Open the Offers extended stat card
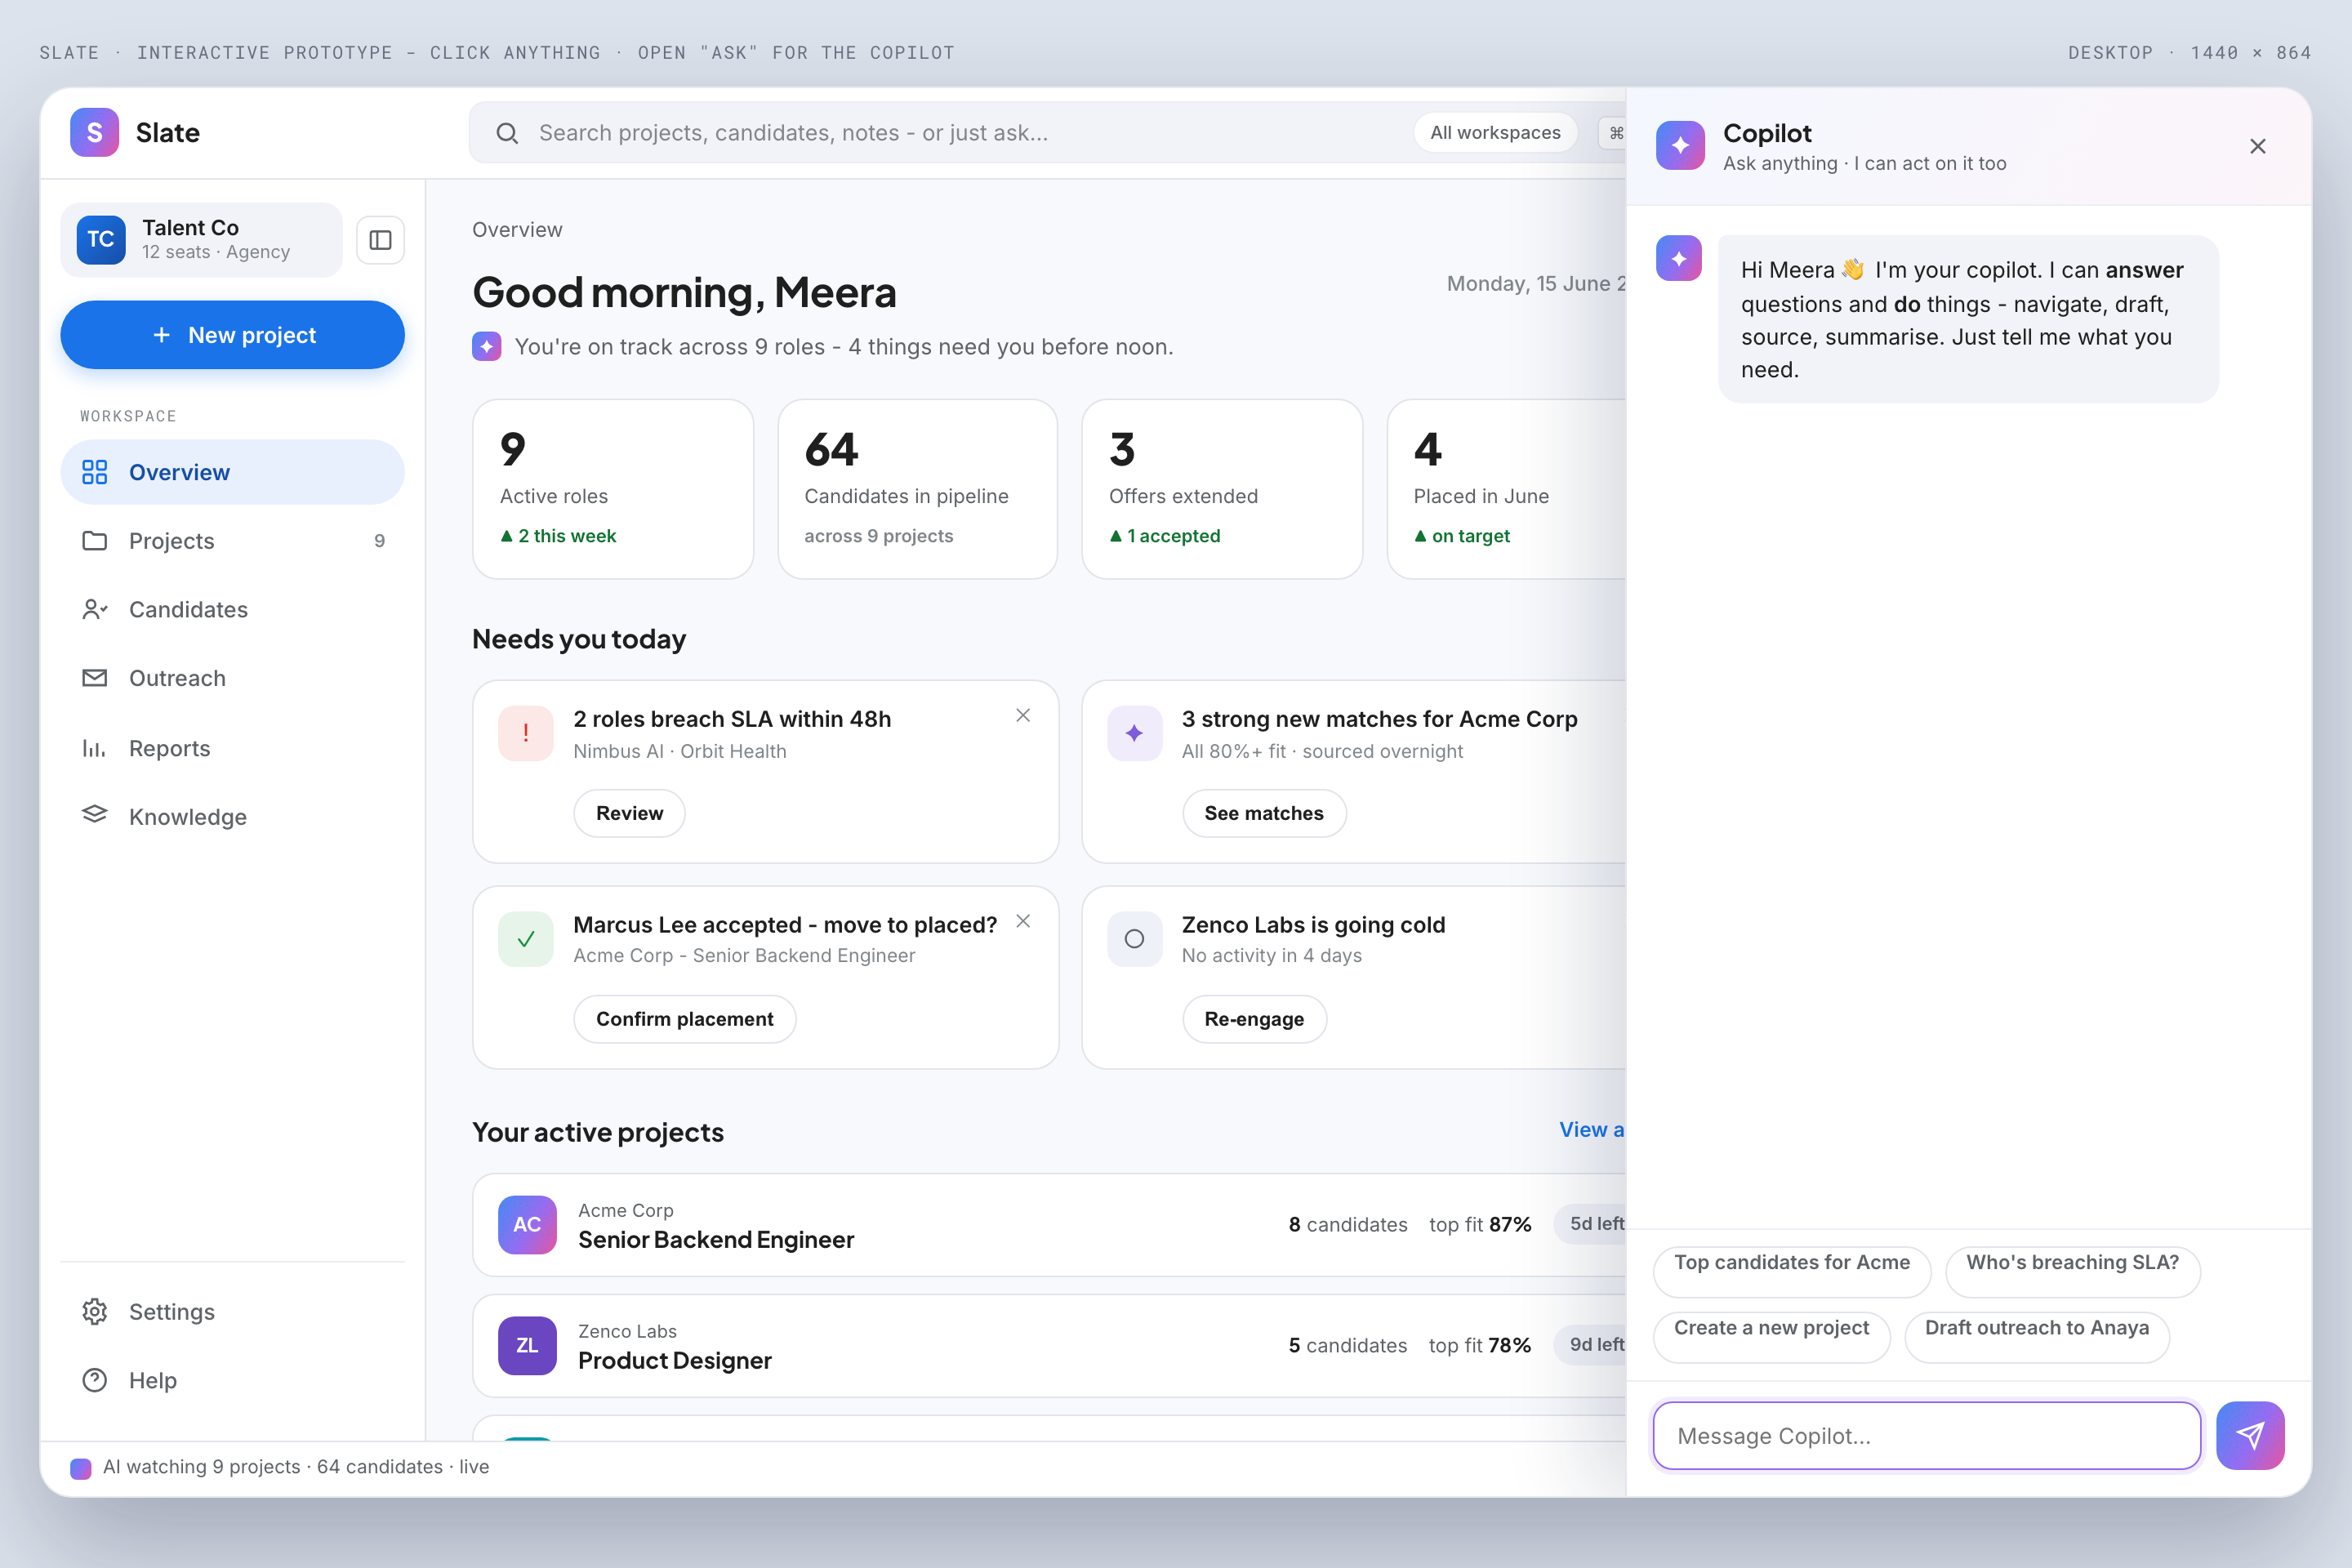Viewport: 2352px width, 1568px height. 1222,489
